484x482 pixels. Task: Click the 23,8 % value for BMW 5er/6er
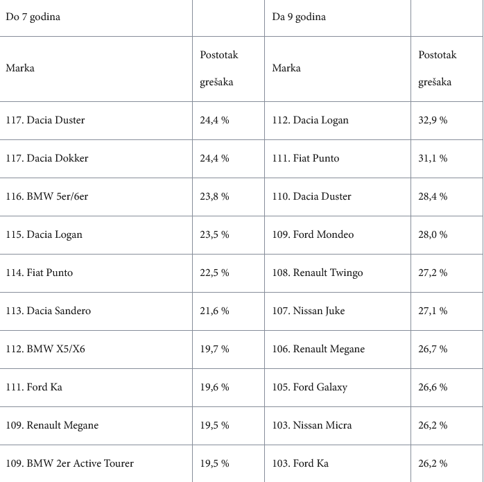[214, 196]
